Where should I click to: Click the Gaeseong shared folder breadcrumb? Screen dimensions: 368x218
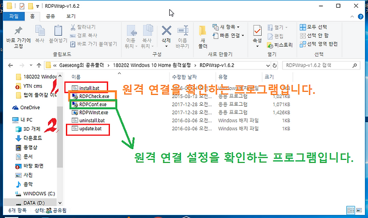pos(81,65)
